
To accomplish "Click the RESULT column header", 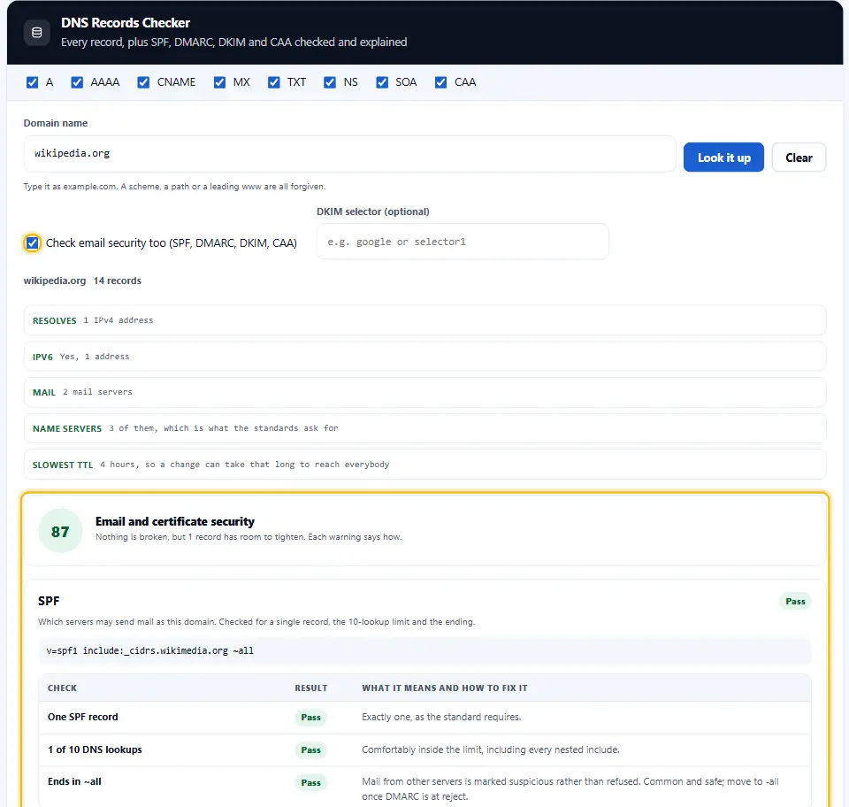I will pyautogui.click(x=310, y=688).
